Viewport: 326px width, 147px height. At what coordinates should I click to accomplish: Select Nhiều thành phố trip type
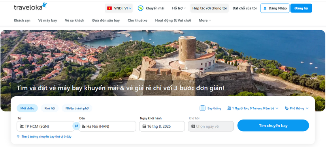click(77, 108)
